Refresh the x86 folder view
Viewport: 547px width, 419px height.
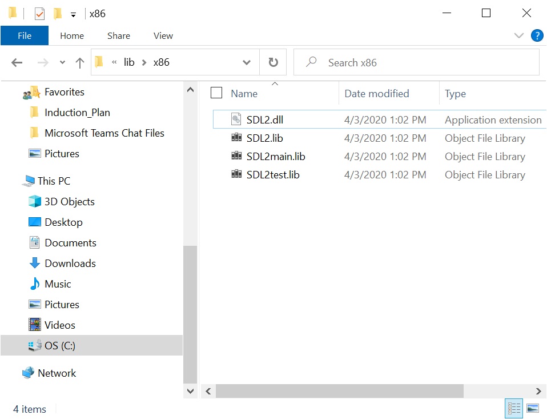click(273, 62)
